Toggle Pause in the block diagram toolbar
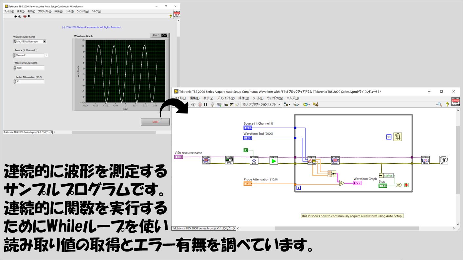 (x=205, y=104)
